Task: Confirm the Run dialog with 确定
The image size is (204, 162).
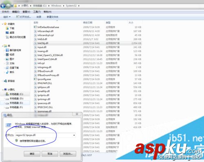Action: [x=32, y=154]
